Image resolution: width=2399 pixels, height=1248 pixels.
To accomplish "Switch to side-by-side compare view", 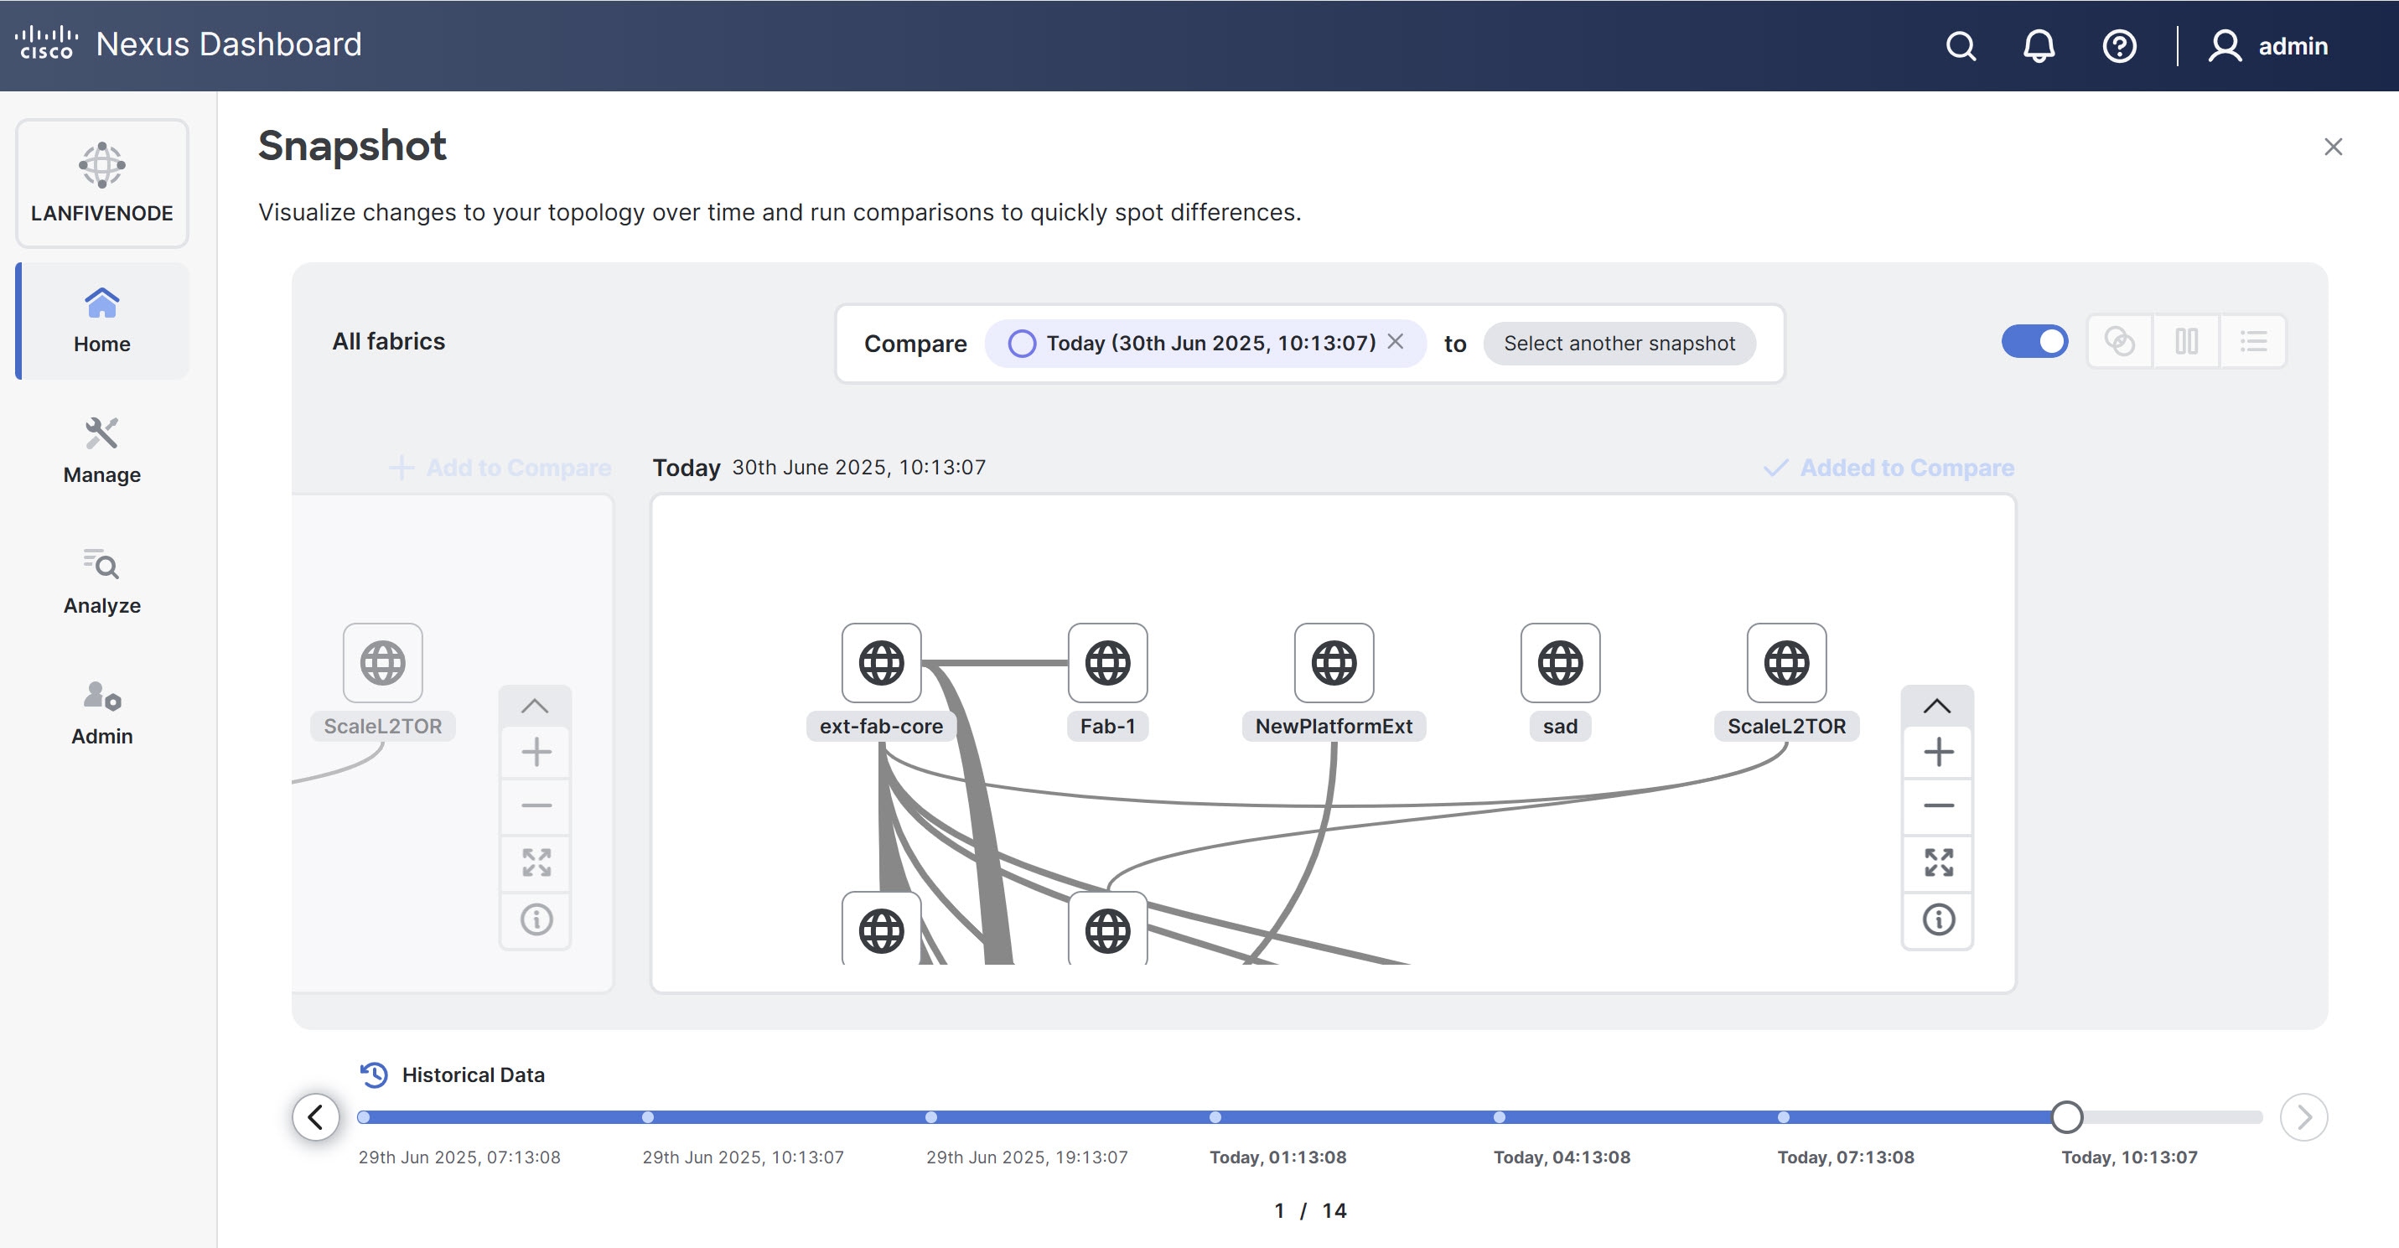I will click(2186, 341).
